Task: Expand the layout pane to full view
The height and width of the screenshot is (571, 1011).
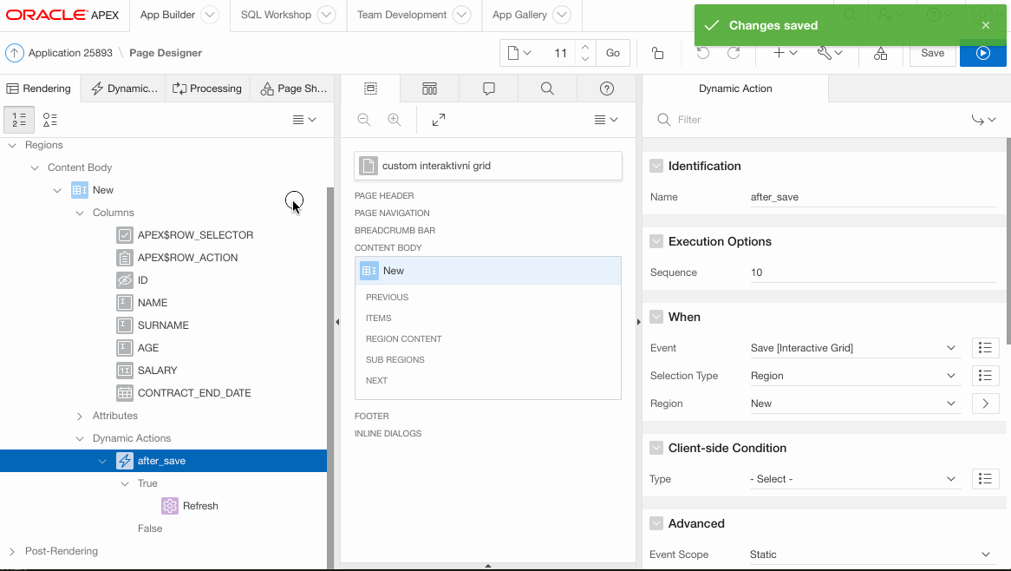Action: pyautogui.click(x=439, y=120)
